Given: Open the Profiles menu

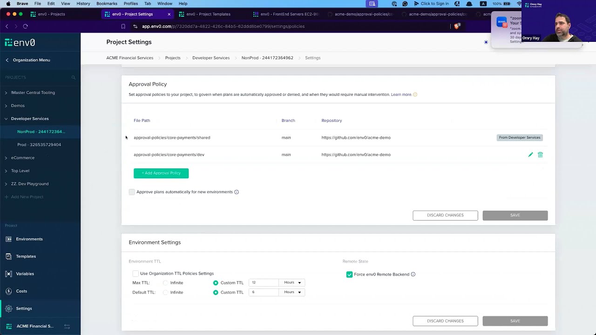Looking at the screenshot, I should tap(131, 4).
